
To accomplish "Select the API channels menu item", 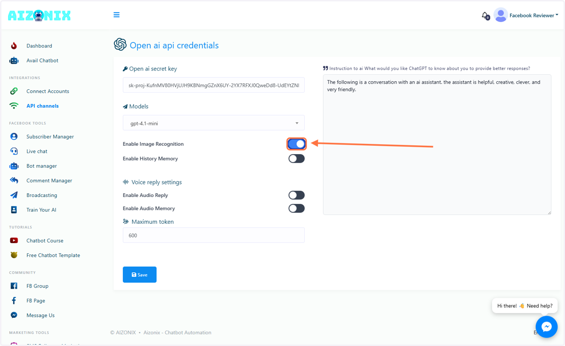I will coord(42,106).
